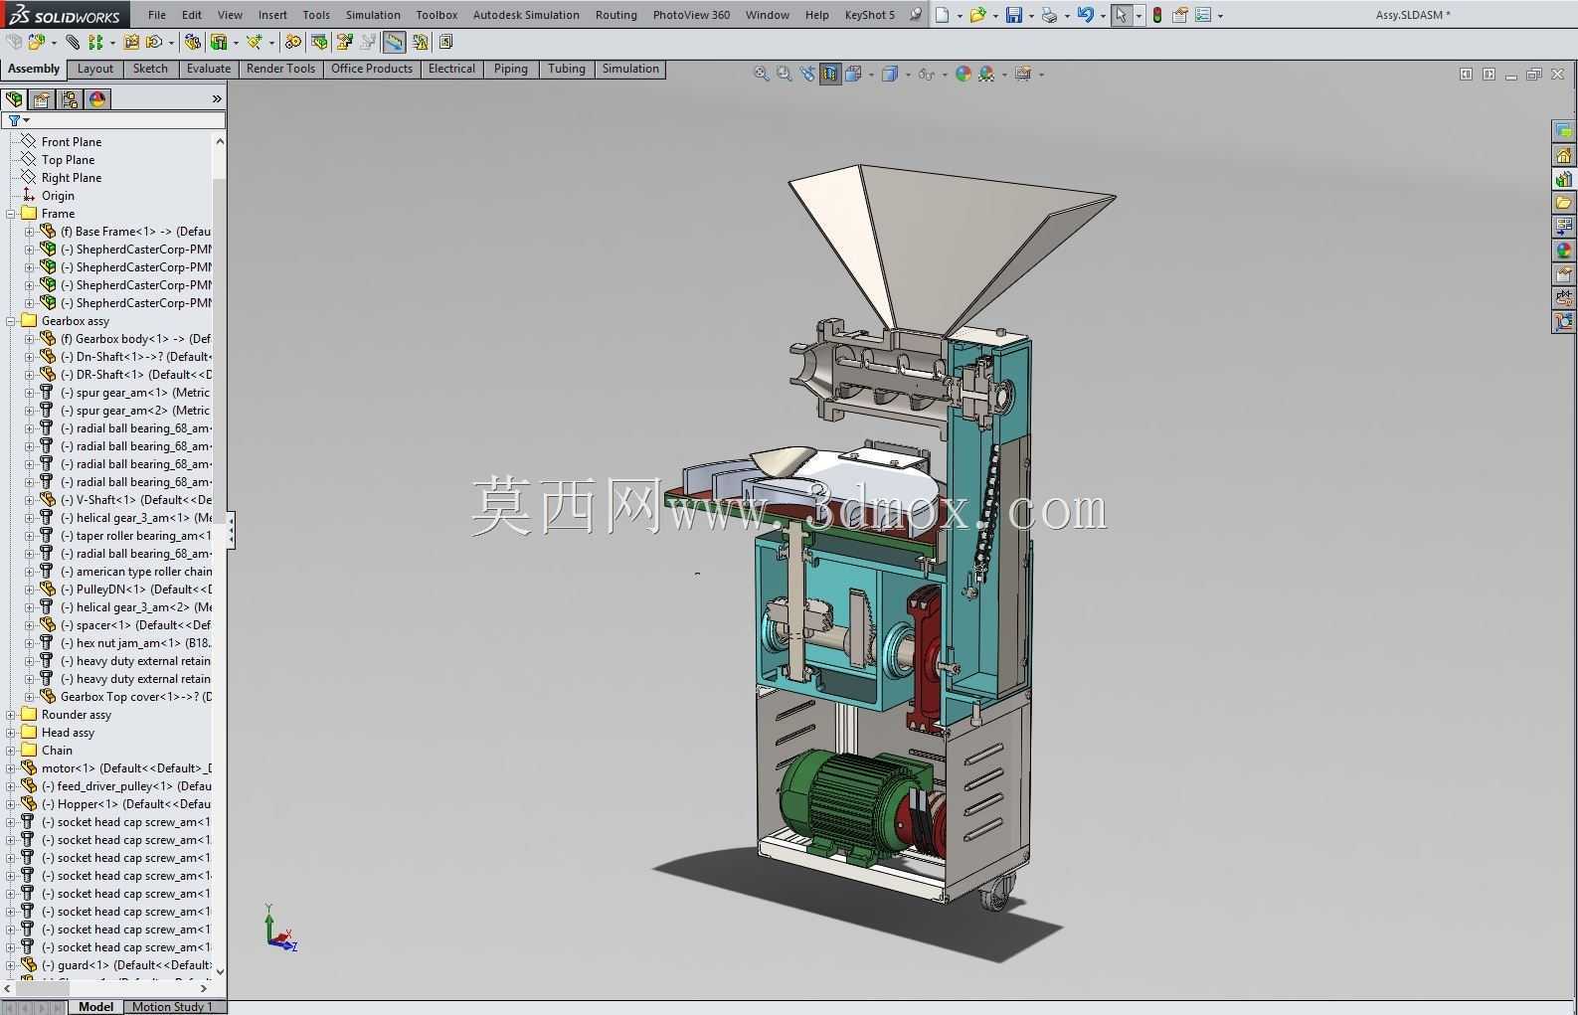The height and width of the screenshot is (1015, 1578).
Task: Click the Linear Component Pattern icon
Action: tap(95, 42)
